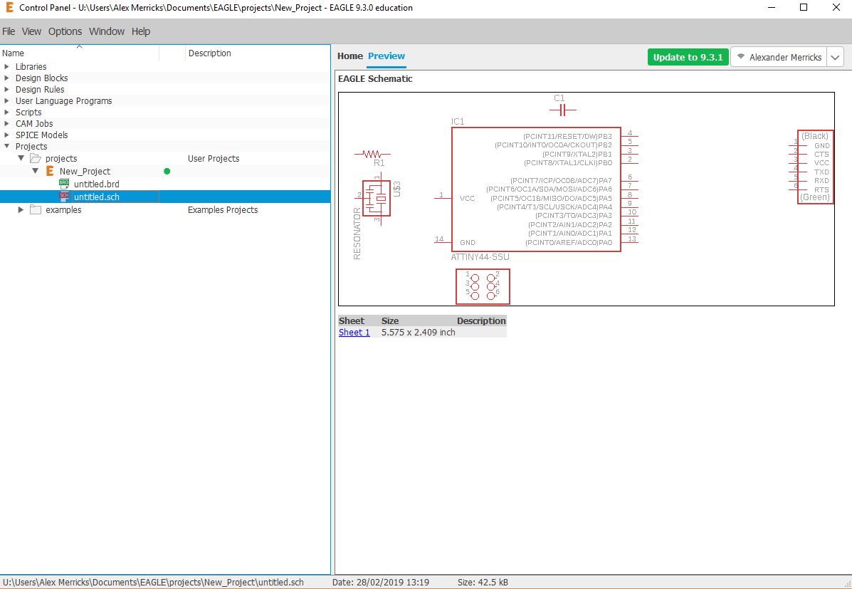Select the New_Project tree item
The image size is (852, 589).
coord(85,172)
